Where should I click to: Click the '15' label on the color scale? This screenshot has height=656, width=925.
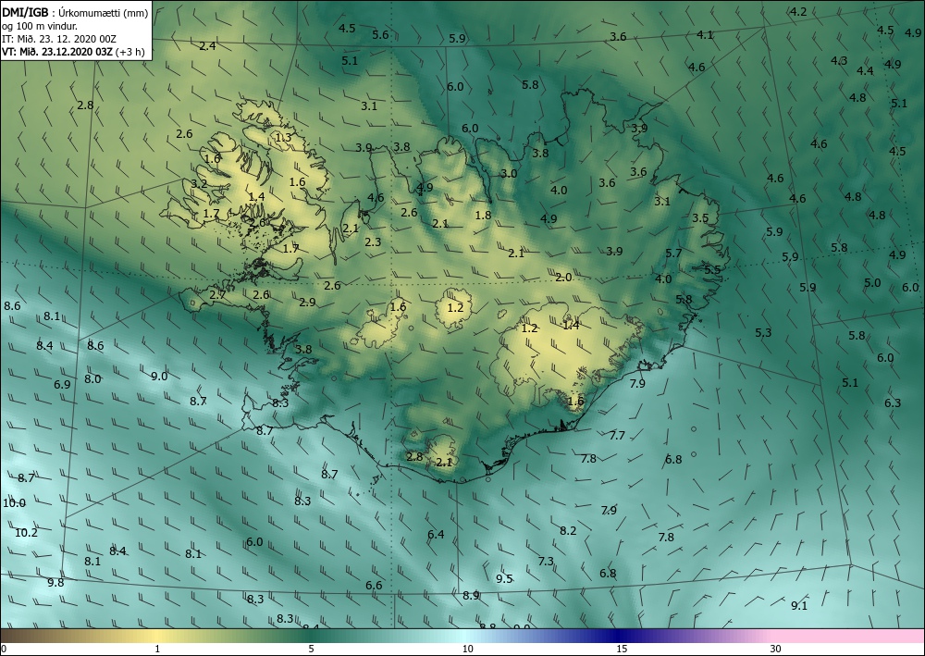click(x=622, y=649)
